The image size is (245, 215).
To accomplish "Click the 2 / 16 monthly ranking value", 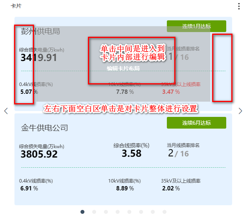I will point(178,153).
